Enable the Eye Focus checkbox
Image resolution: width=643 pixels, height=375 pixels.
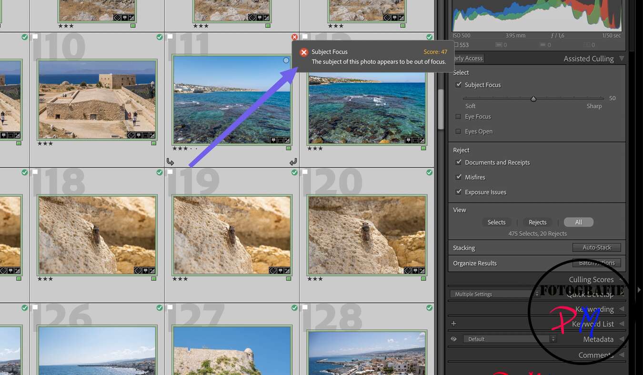point(459,116)
